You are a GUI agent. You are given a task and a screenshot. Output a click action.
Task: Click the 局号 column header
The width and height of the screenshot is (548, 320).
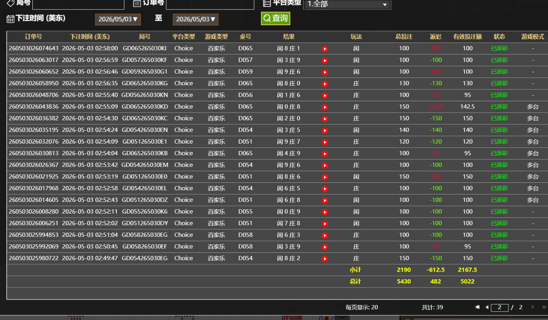(x=145, y=37)
